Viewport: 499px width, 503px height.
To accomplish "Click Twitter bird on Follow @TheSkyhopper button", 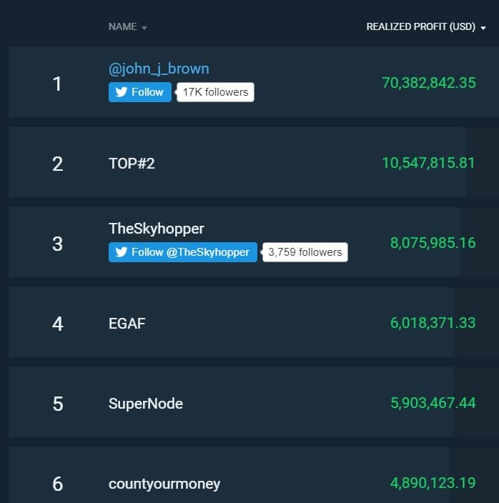I will pyautogui.click(x=121, y=252).
